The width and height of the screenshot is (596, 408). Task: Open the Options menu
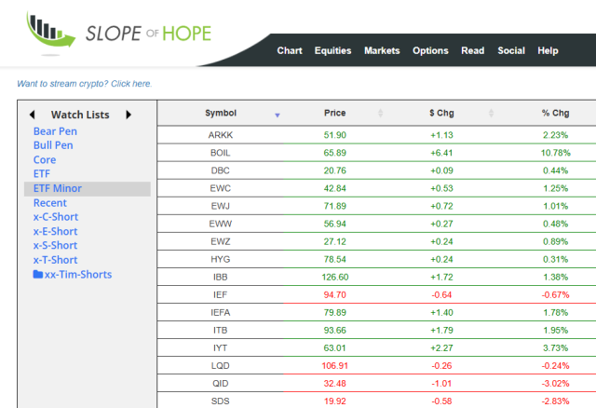pyautogui.click(x=430, y=50)
